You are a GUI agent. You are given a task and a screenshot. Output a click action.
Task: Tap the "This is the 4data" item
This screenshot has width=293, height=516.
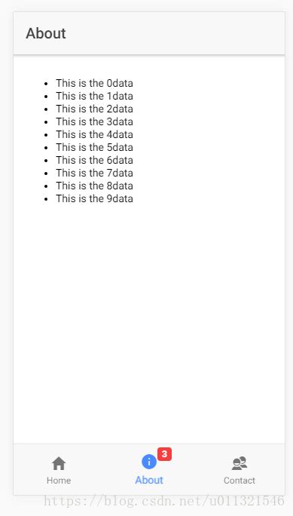(94, 134)
